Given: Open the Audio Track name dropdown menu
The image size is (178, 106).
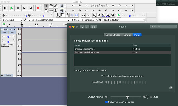Looking at the screenshot, I should point(10,29).
